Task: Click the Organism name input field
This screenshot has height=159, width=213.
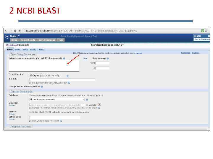Action: click(x=57, y=105)
